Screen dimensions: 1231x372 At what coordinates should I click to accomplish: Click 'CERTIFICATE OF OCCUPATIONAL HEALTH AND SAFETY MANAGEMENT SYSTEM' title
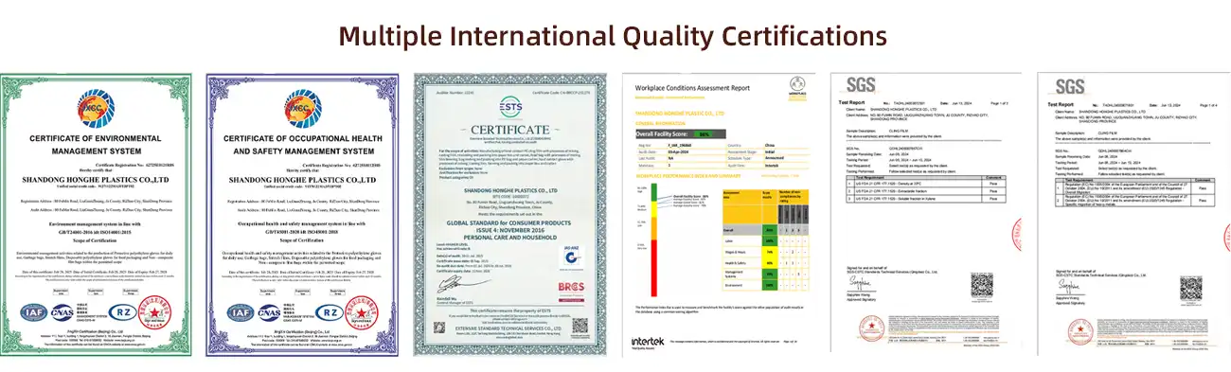[x=302, y=145]
